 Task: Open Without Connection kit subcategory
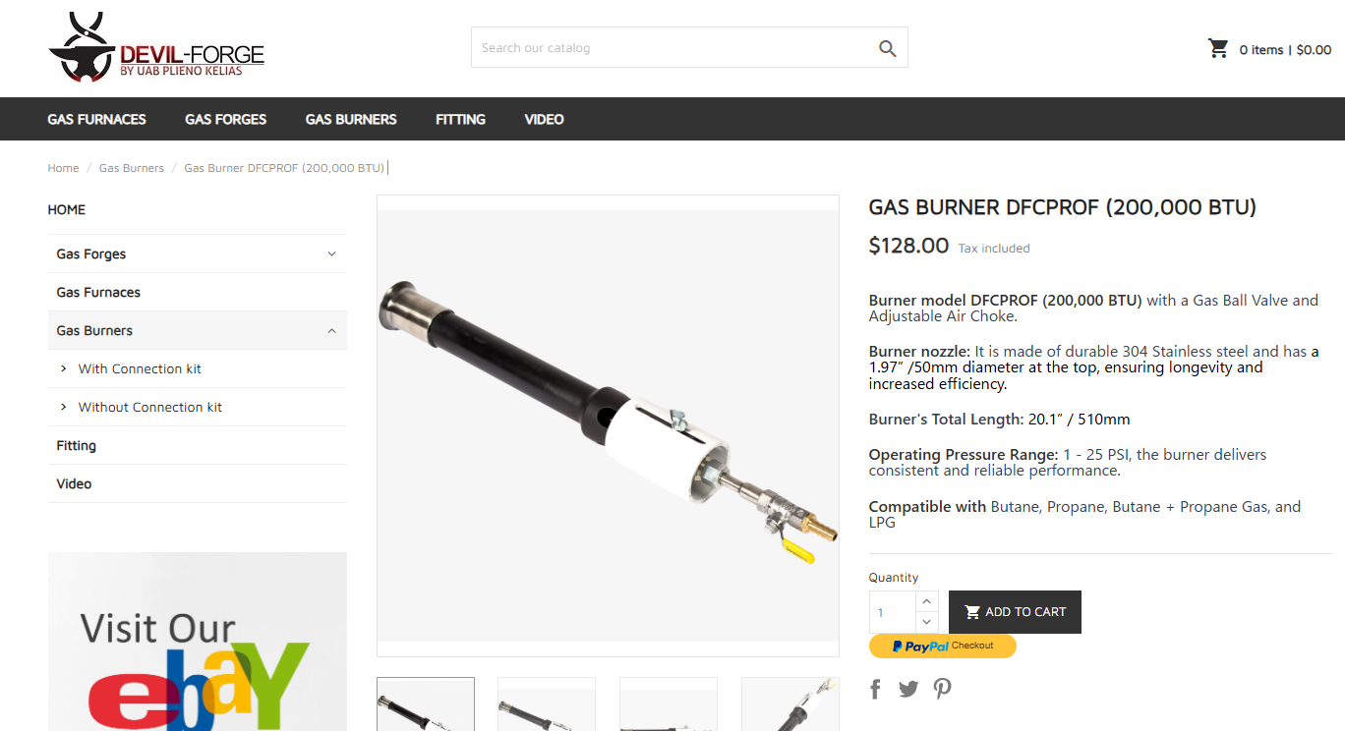point(150,407)
